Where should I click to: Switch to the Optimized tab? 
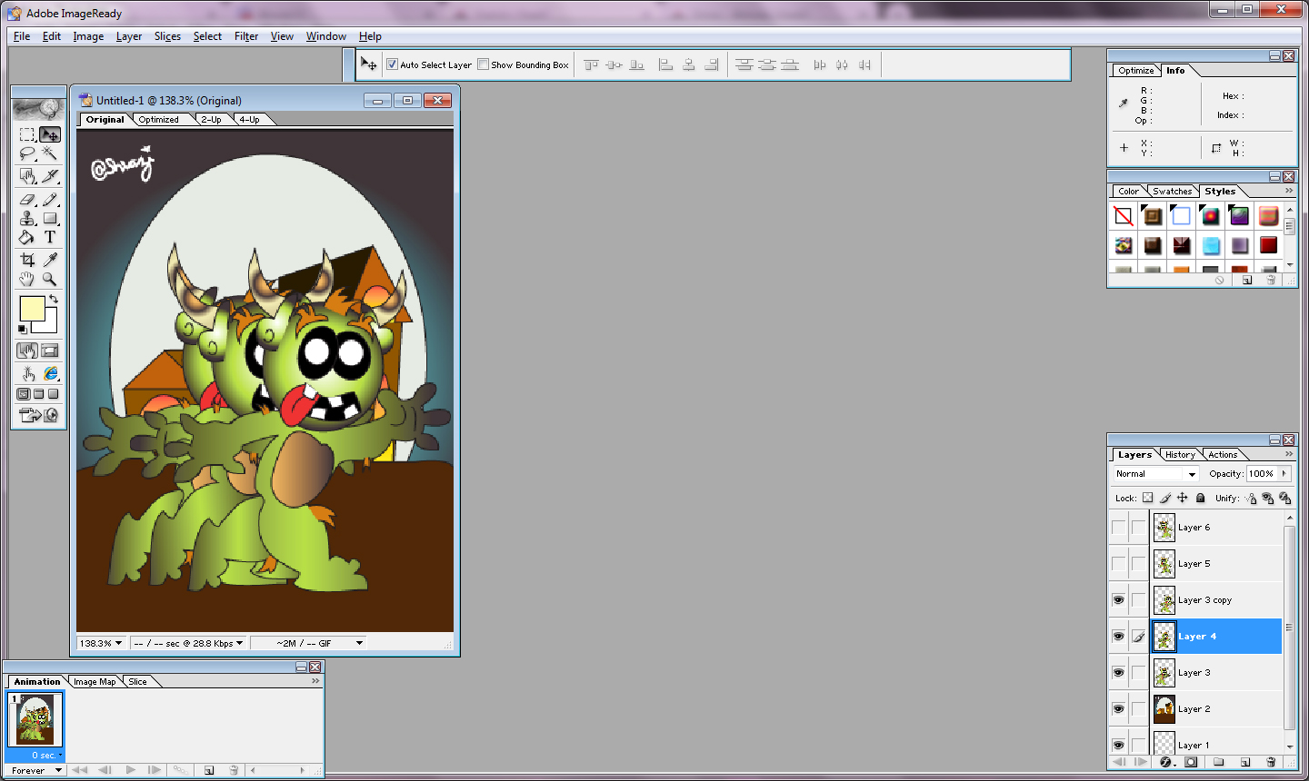[159, 120]
